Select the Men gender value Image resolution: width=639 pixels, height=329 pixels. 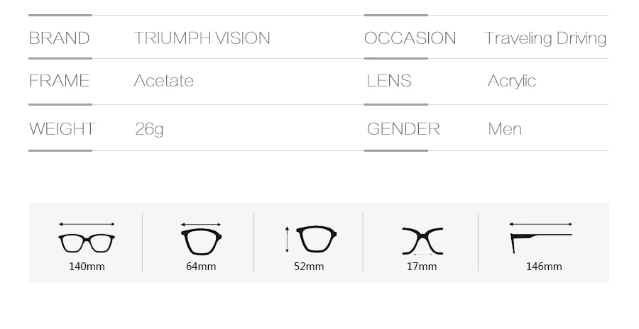tap(505, 129)
